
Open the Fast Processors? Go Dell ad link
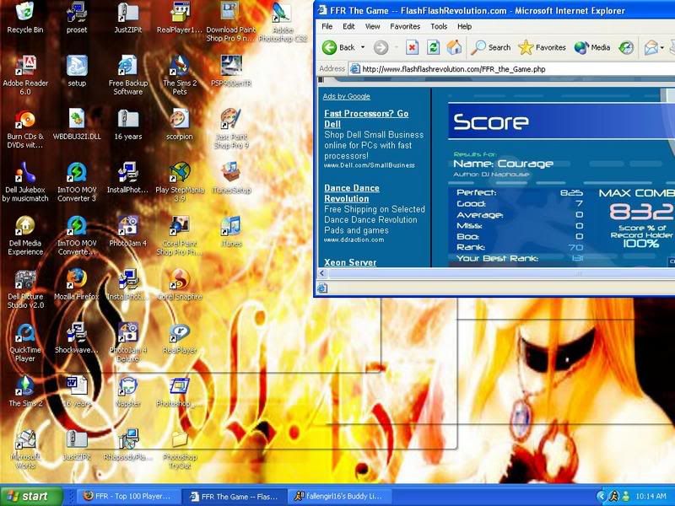coord(366,119)
